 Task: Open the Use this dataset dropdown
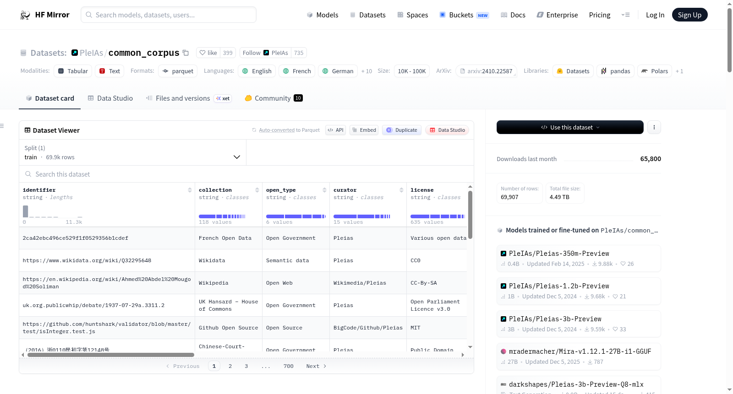[570, 127]
